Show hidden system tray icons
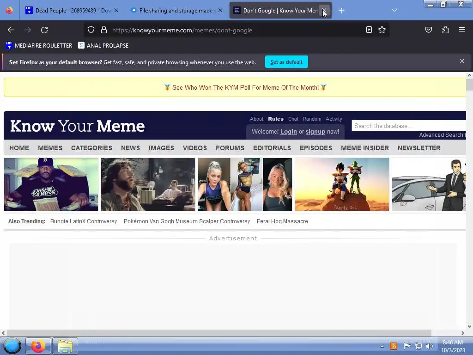Screen dimensions: 473x355 [382, 346]
